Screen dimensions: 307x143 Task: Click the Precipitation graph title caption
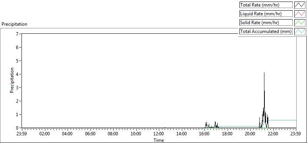[14, 24]
